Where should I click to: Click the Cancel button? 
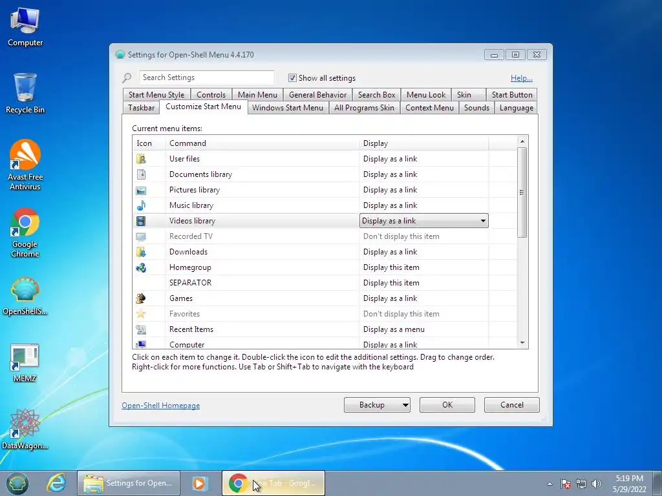(x=512, y=405)
